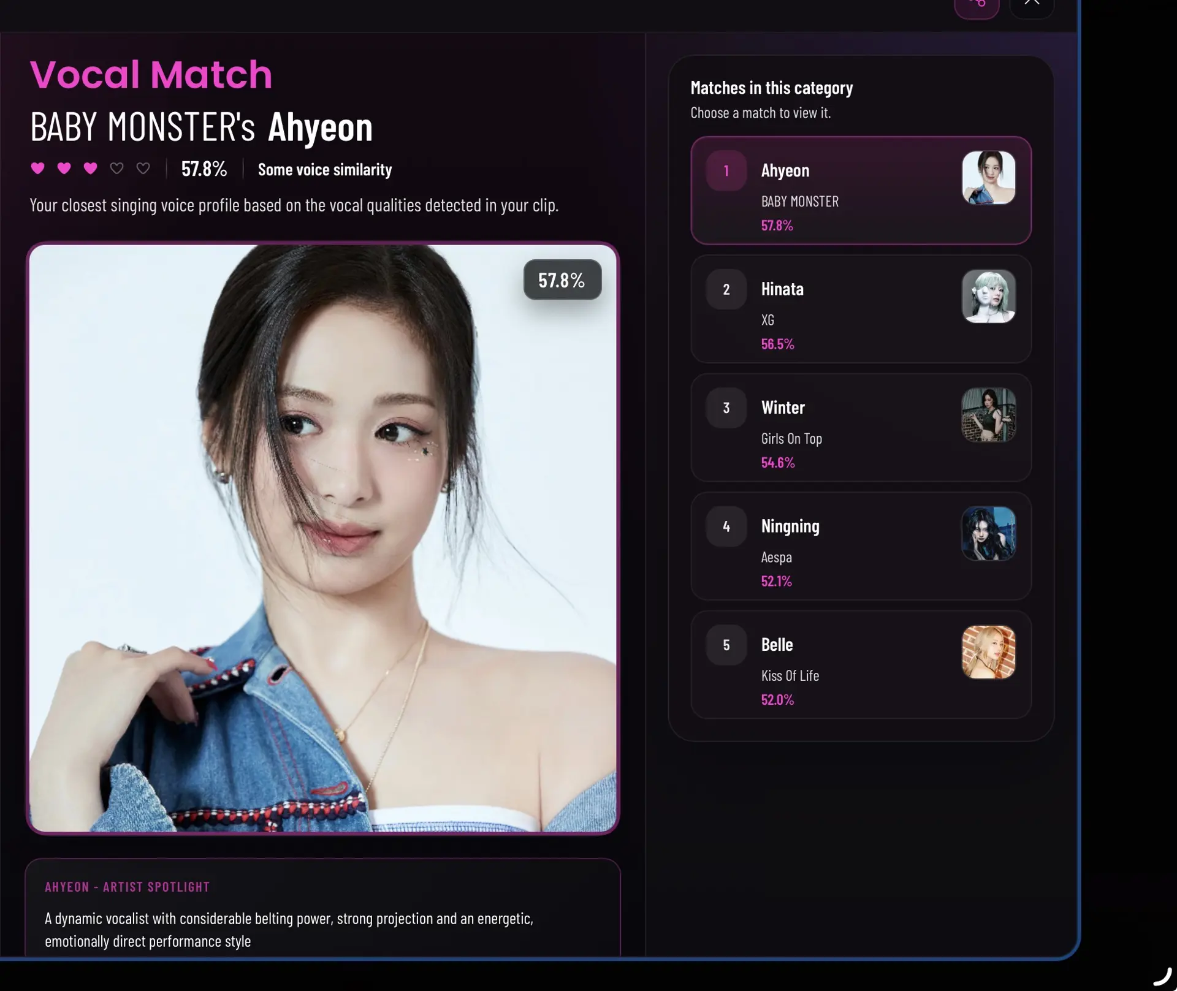The image size is (1177, 991).
Task: Click the first filled heart icon
Action: [x=38, y=169]
